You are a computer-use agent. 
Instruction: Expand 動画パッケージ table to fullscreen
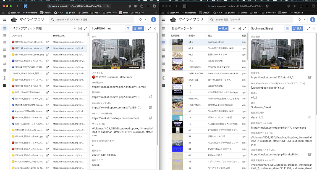coord(245,28)
